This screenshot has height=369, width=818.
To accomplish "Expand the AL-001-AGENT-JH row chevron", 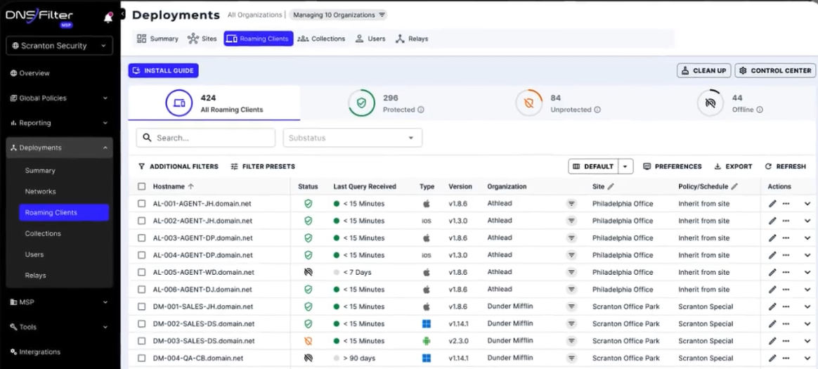I will [x=807, y=204].
